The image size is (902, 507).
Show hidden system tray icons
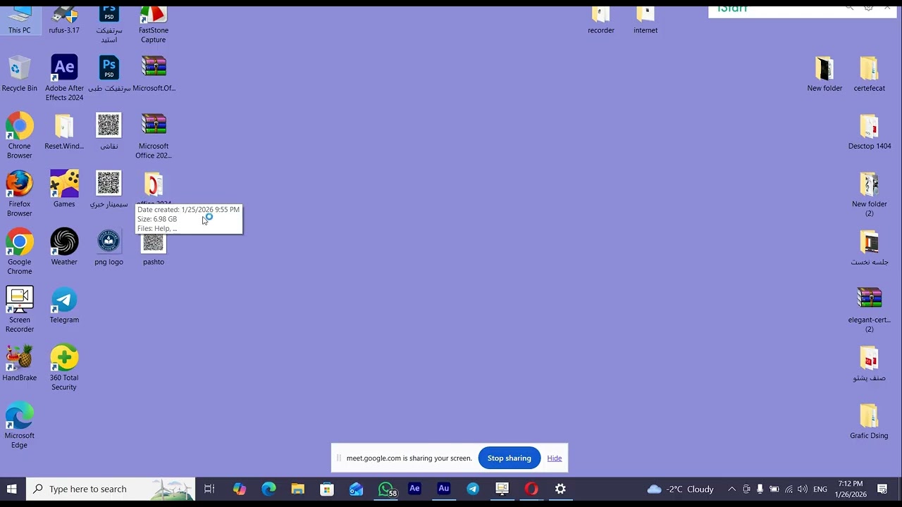pos(731,489)
